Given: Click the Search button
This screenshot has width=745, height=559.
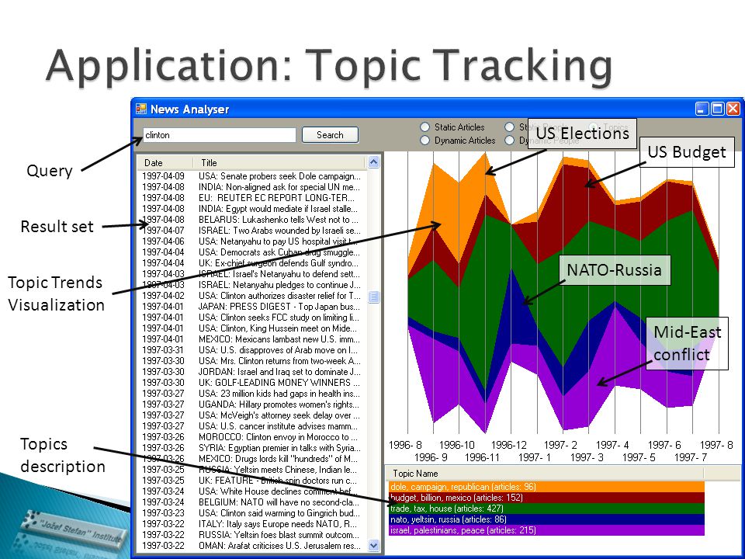Looking at the screenshot, I should (x=331, y=135).
